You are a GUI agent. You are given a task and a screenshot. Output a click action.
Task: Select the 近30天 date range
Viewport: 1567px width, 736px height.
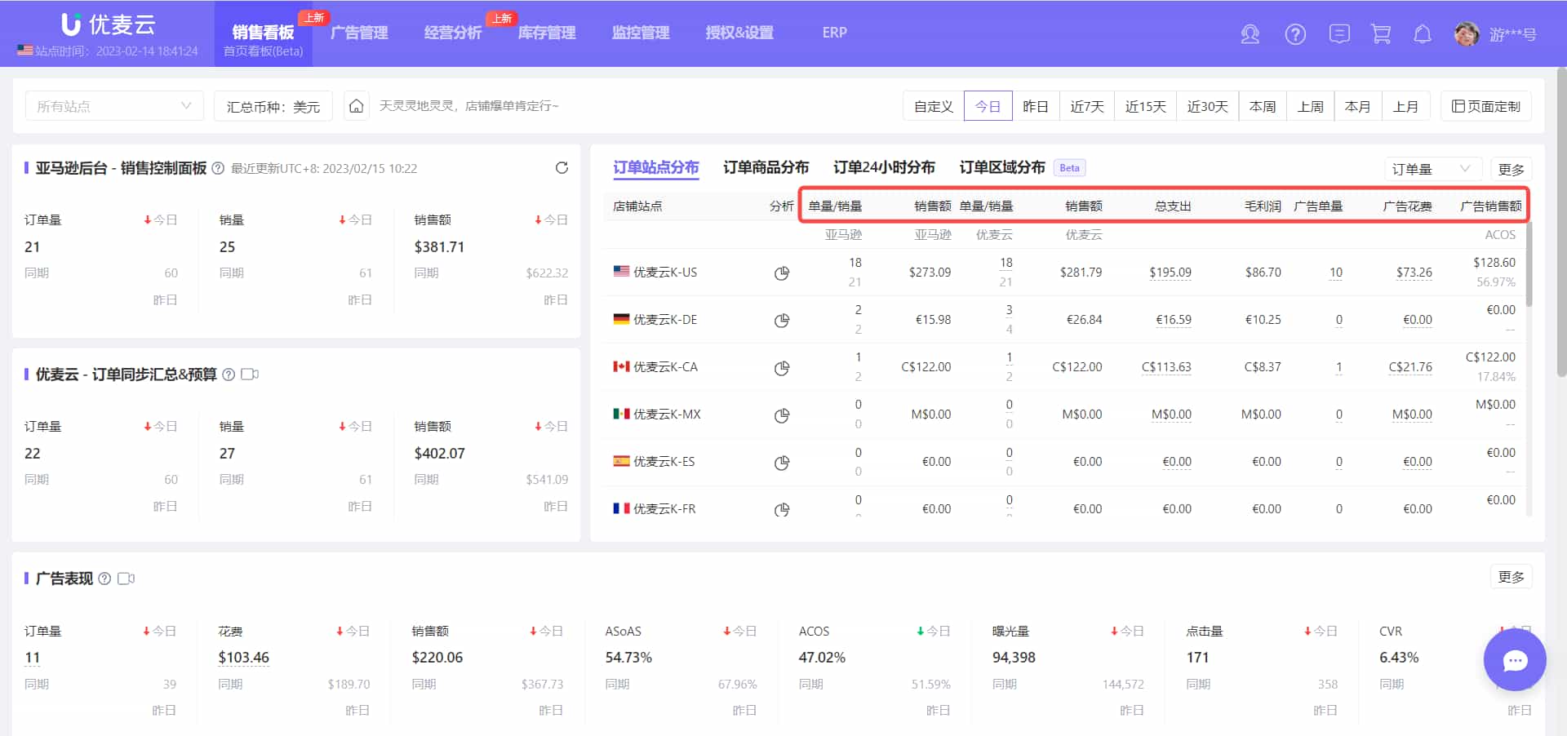(1208, 106)
